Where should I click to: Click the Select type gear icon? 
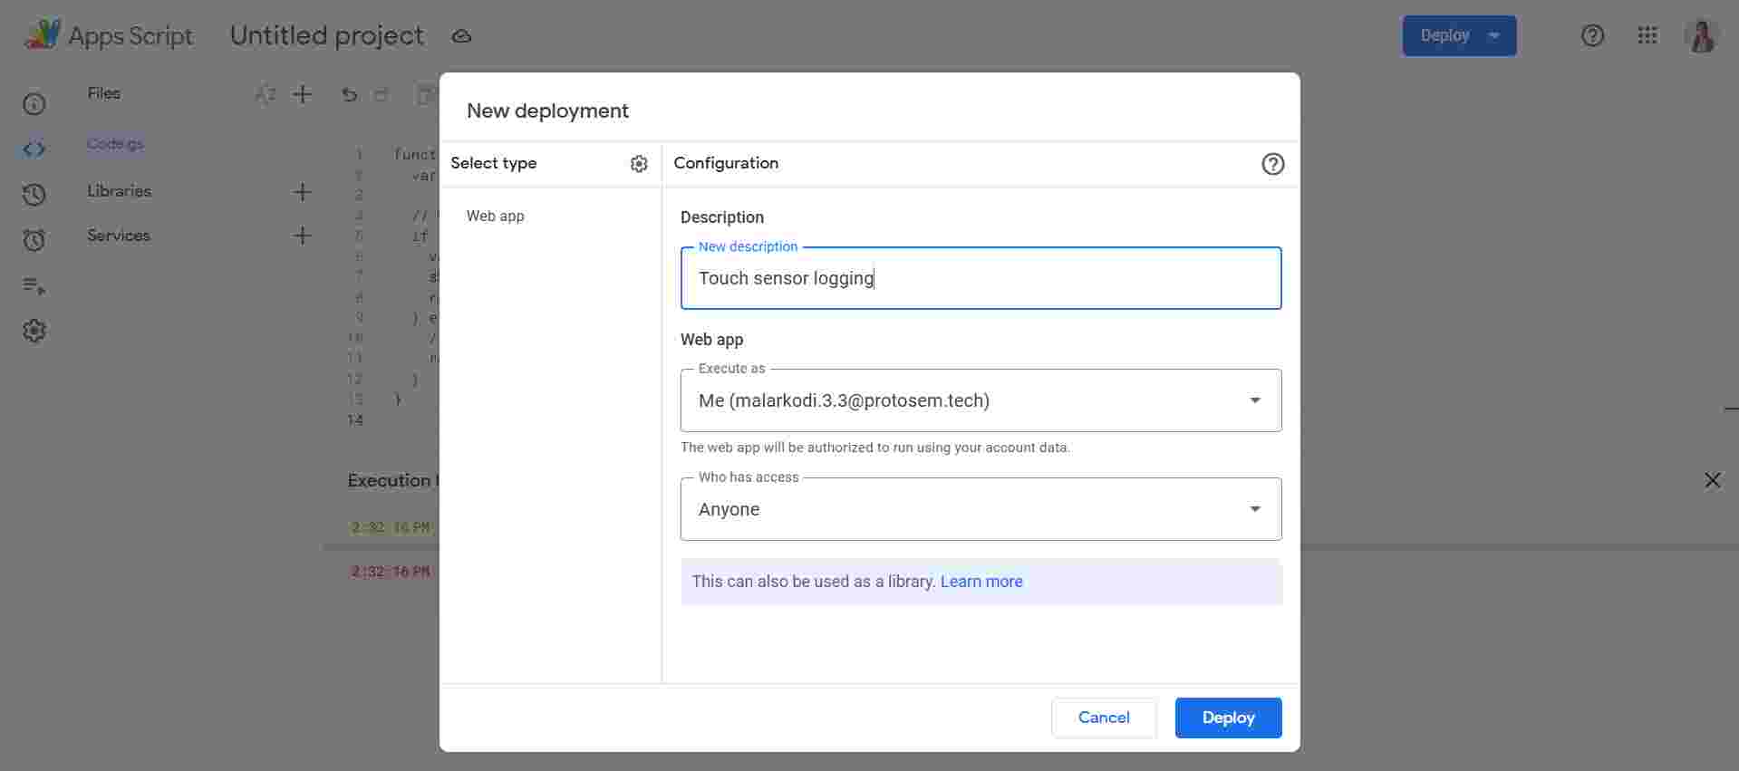tap(639, 164)
